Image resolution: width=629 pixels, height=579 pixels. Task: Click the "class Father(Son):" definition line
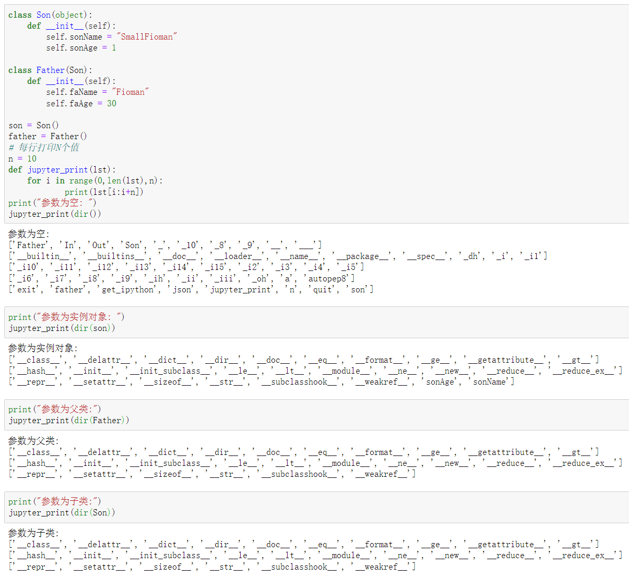coord(50,70)
